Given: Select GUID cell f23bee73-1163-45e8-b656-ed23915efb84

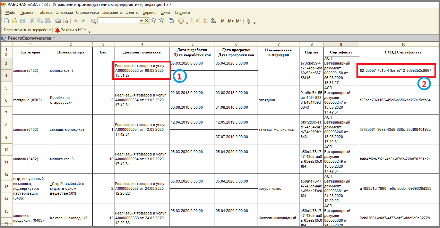Looking at the screenshot, I should [x=399, y=100].
